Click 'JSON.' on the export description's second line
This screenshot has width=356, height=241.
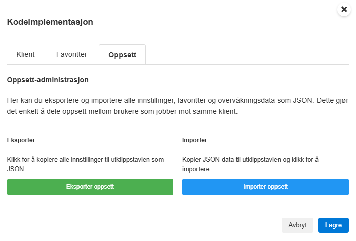(16, 169)
